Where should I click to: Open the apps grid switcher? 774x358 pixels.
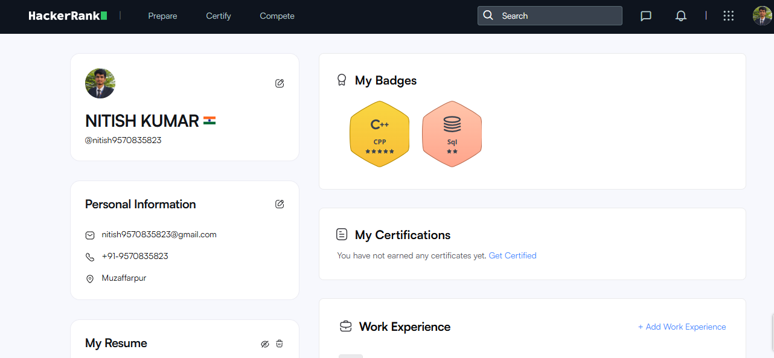(x=729, y=16)
